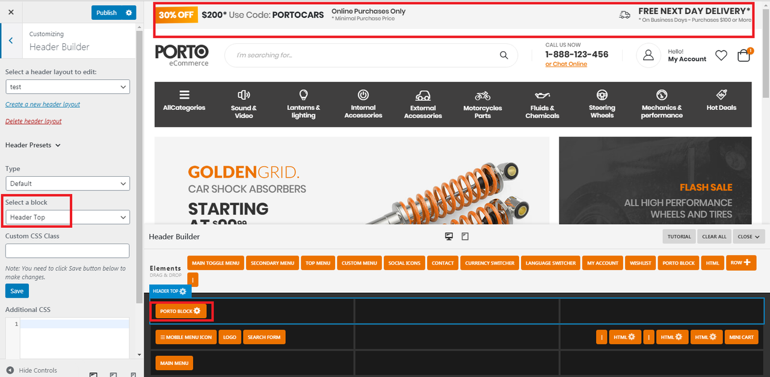Open the shopping cart bag icon

coord(744,55)
